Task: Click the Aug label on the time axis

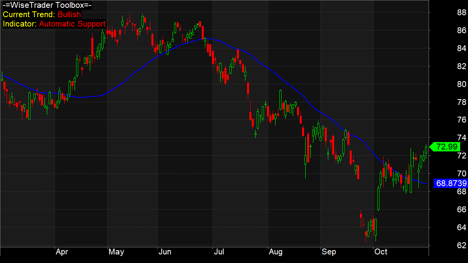Action: 276,252
